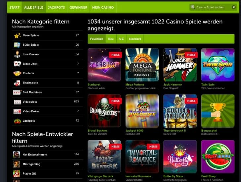The image size is (241, 182).
Task: Open the Jack Hammer game thumbnail
Action: tap(180, 65)
